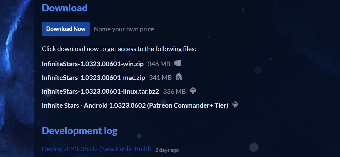Click the Development log section heading
Image resolution: width=340 pixels, height=157 pixels.
[x=80, y=131]
